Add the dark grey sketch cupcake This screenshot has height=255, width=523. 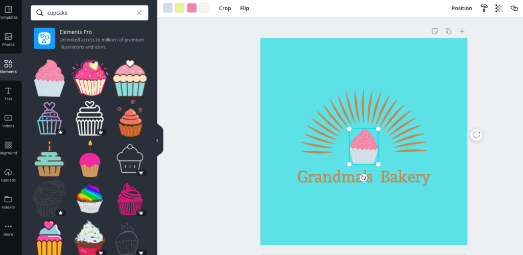[50, 199]
